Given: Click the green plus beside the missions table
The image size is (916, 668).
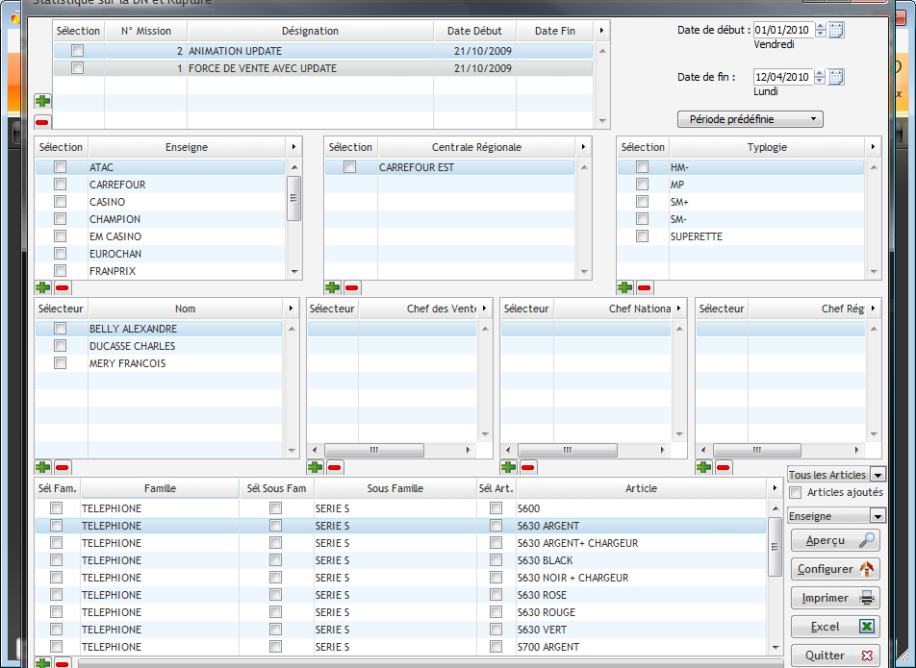Looking at the screenshot, I should coord(42,101).
